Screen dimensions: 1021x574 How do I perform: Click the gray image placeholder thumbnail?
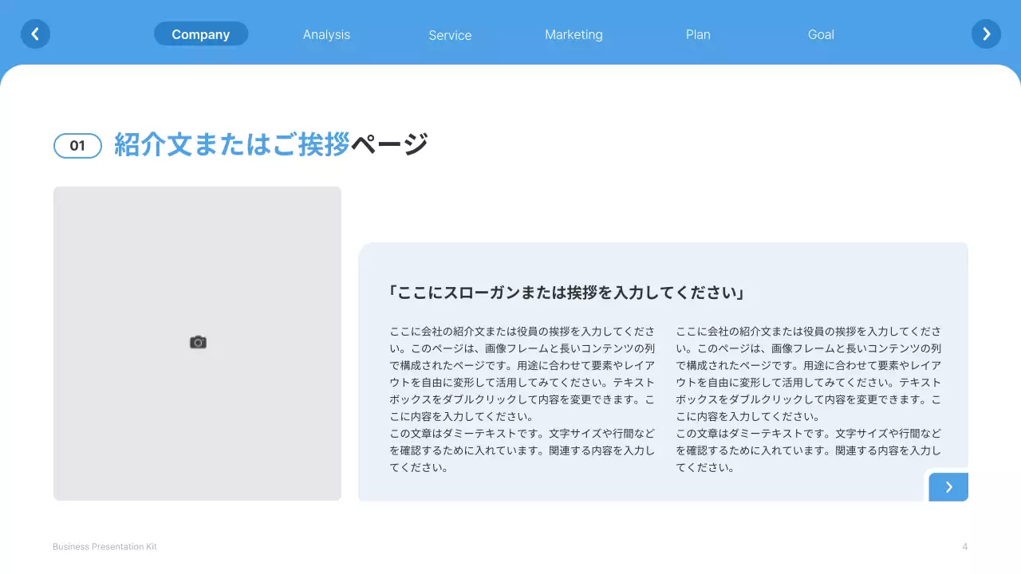point(198,343)
